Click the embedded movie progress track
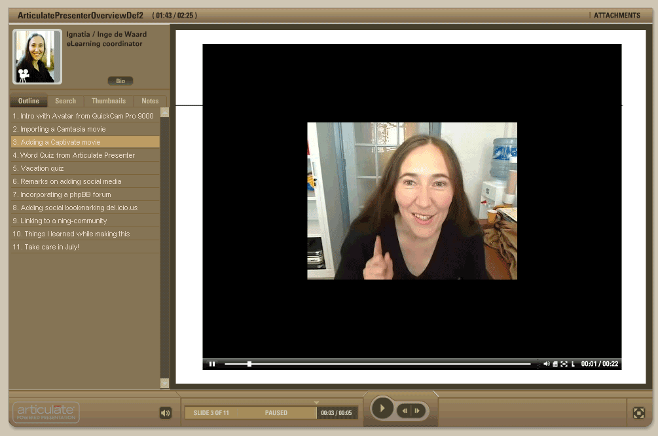Viewport: 658px width, 436px height. click(378, 364)
